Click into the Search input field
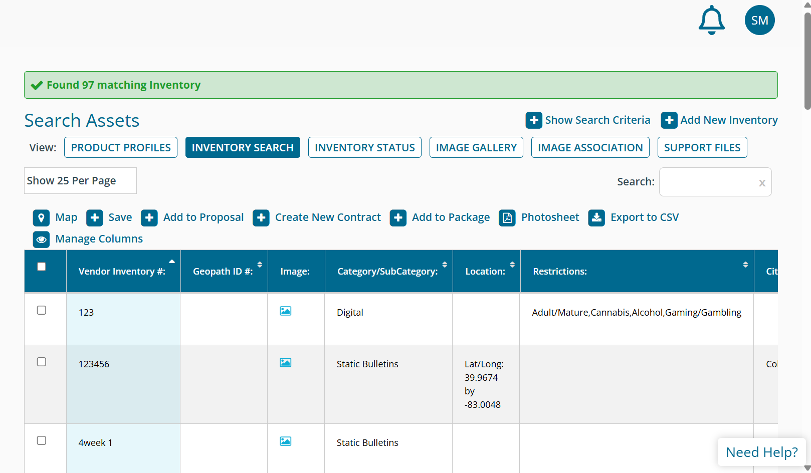This screenshot has width=811, height=473. click(708, 182)
